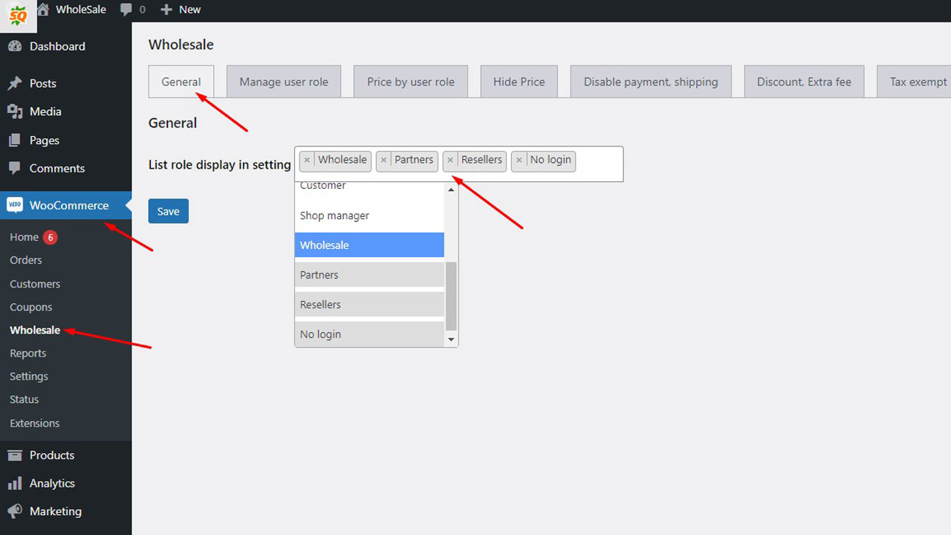Click the Dashboard gauge icon

click(14, 46)
